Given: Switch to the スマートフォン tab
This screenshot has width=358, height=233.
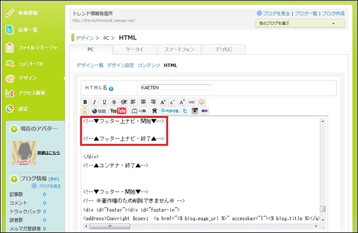Looking at the screenshot, I should point(179,49).
